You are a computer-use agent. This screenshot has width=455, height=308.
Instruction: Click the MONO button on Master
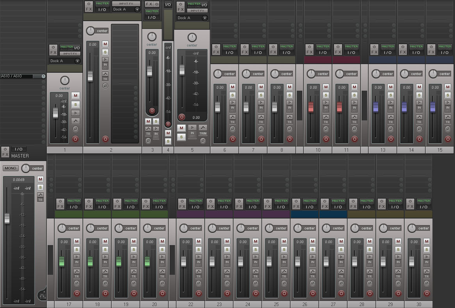point(10,168)
